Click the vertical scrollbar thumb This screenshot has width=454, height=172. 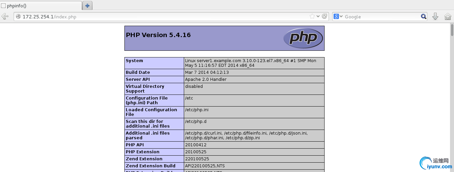pyautogui.click(x=452, y=29)
